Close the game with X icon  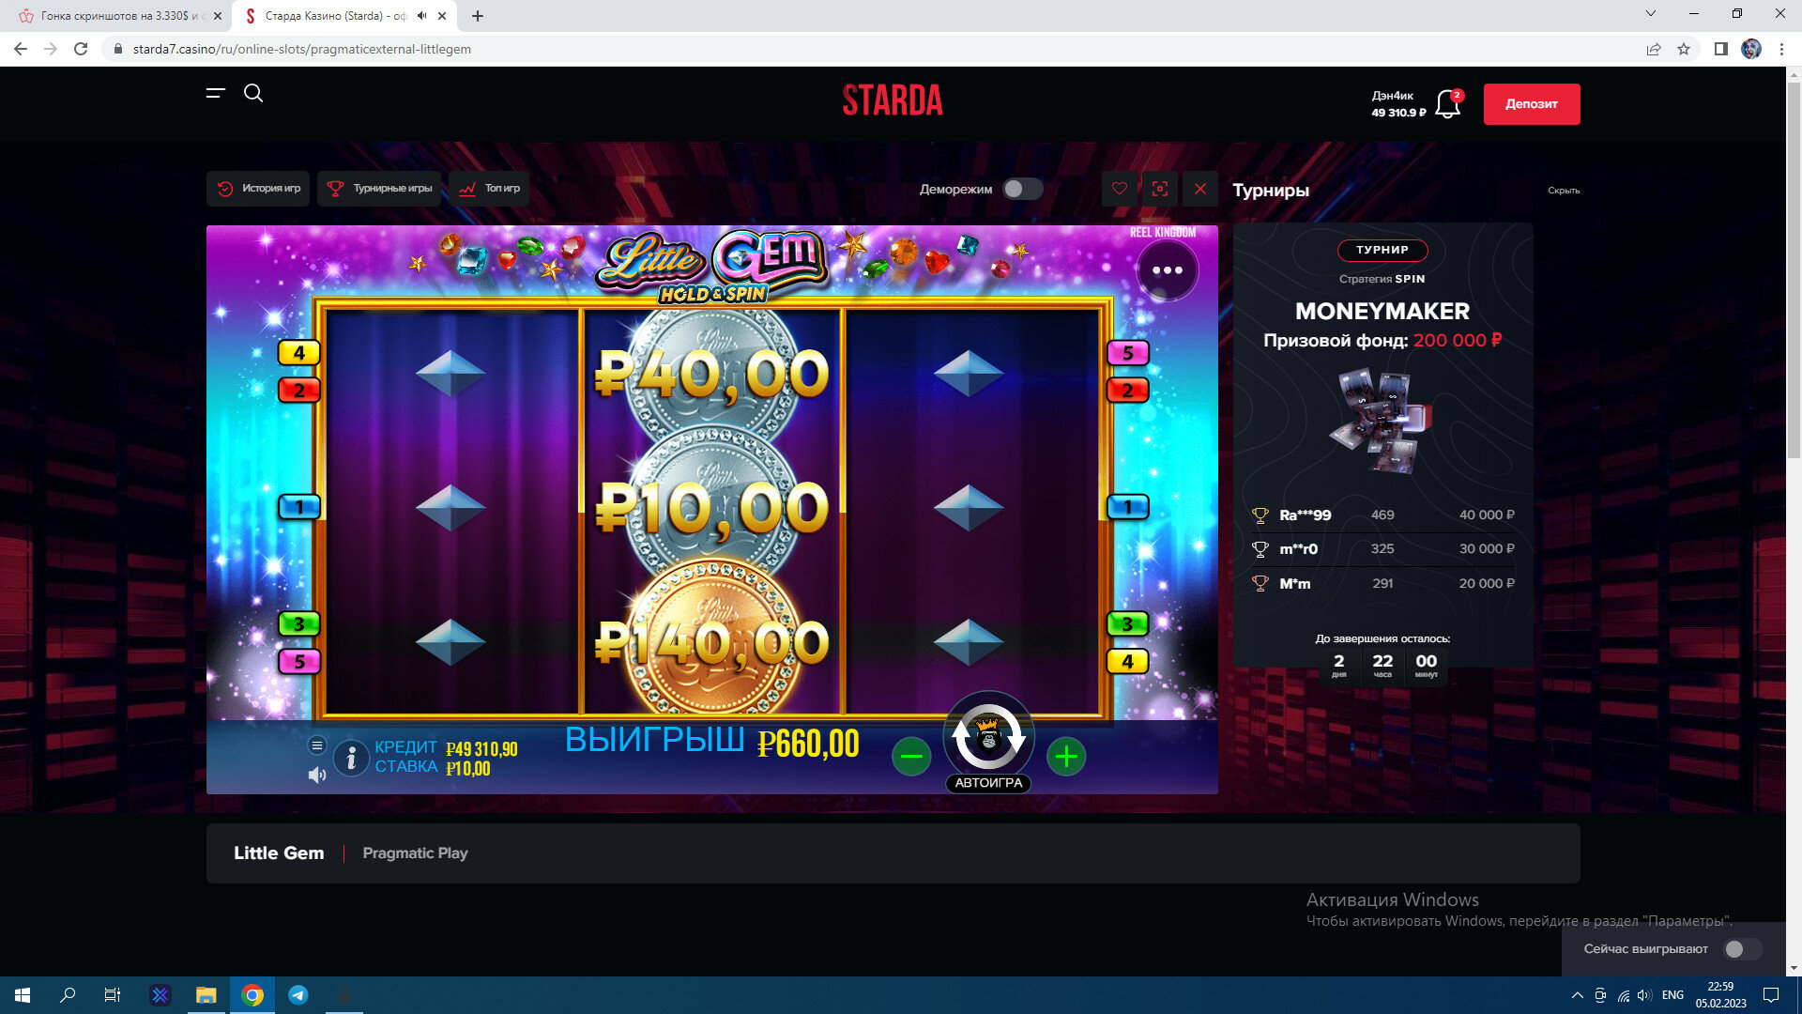(1200, 189)
